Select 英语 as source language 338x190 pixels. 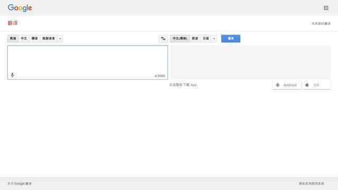click(13, 39)
